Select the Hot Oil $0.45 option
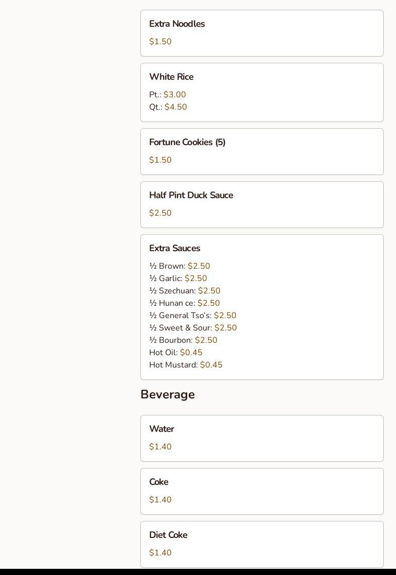 175,353
